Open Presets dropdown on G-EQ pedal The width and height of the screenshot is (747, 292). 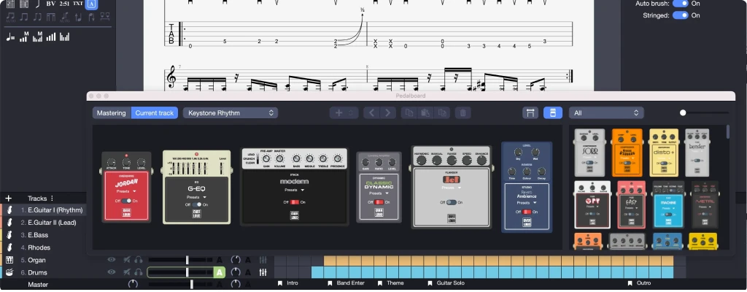[196, 196]
